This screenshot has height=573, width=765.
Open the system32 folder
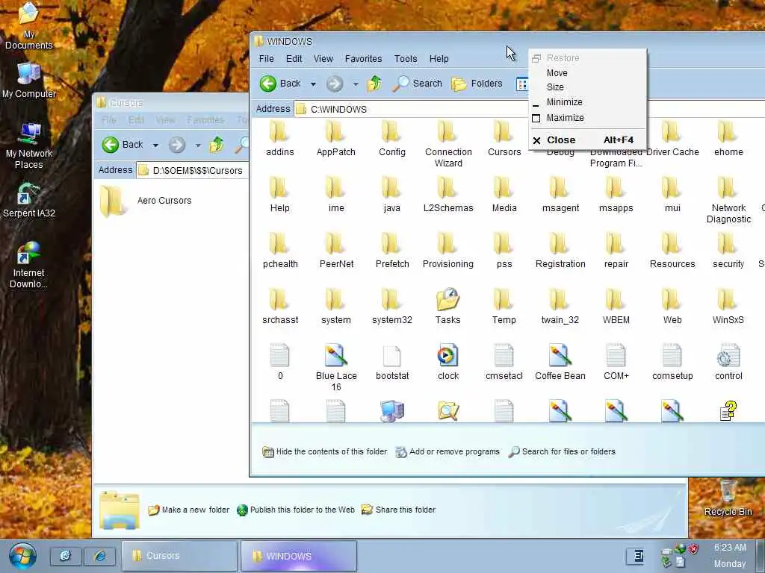(x=391, y=307)
